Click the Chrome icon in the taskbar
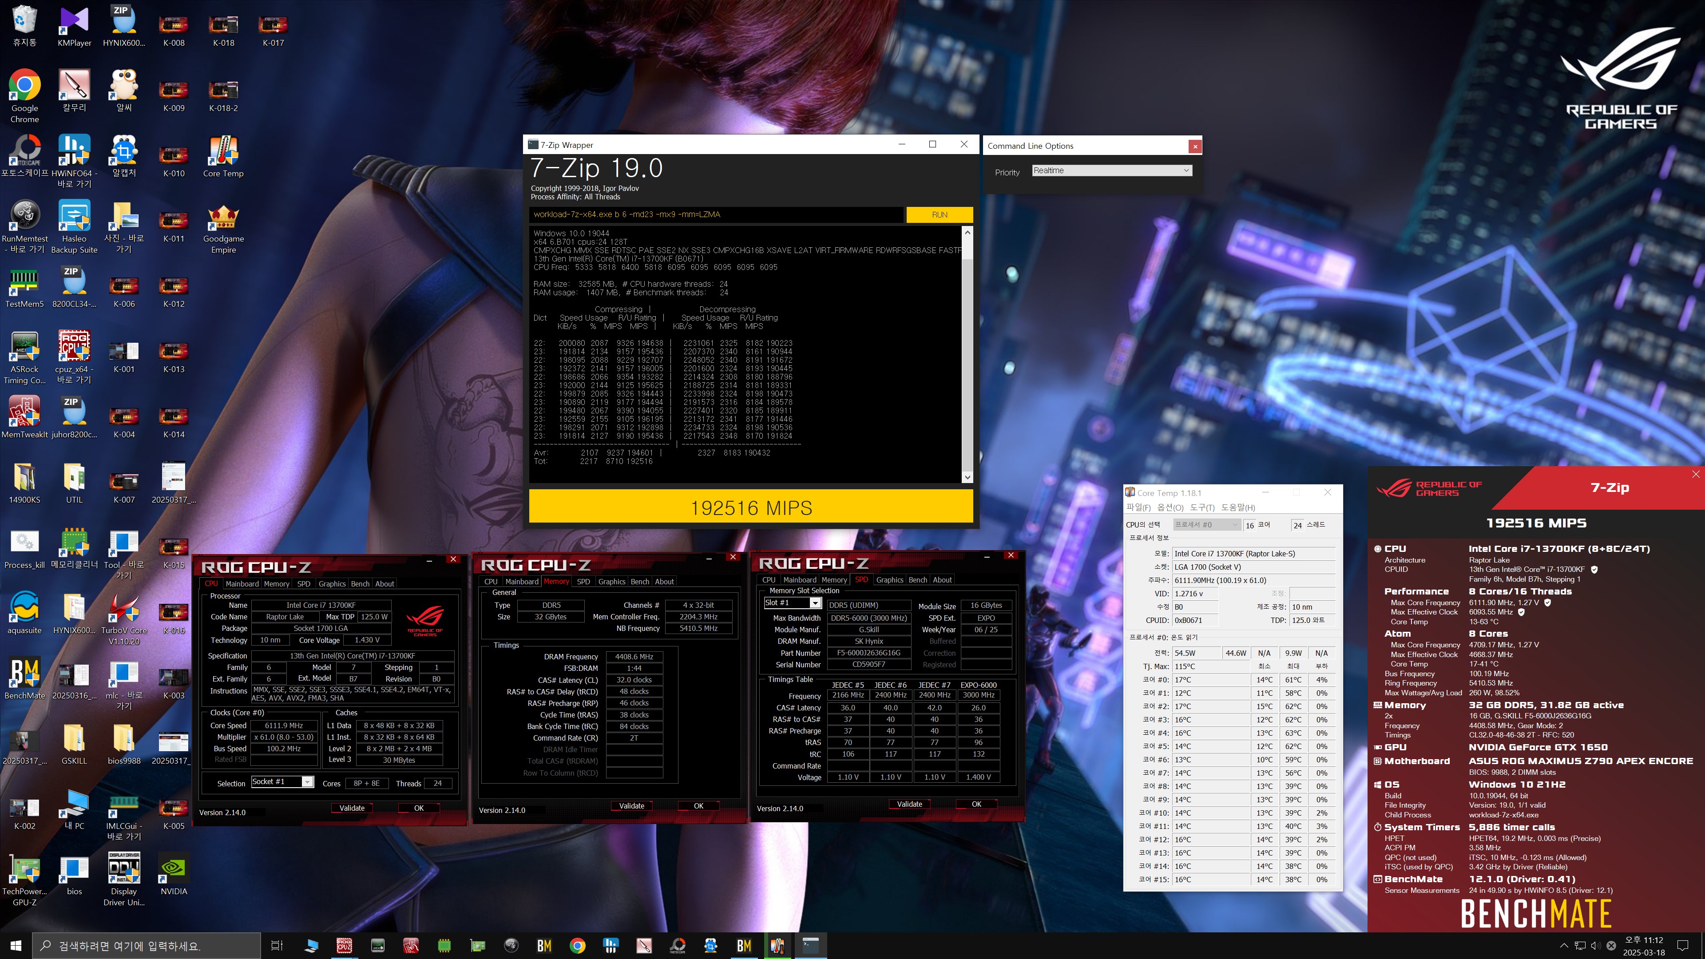The width and height of the screenshot is (1705, 959). 577,946
